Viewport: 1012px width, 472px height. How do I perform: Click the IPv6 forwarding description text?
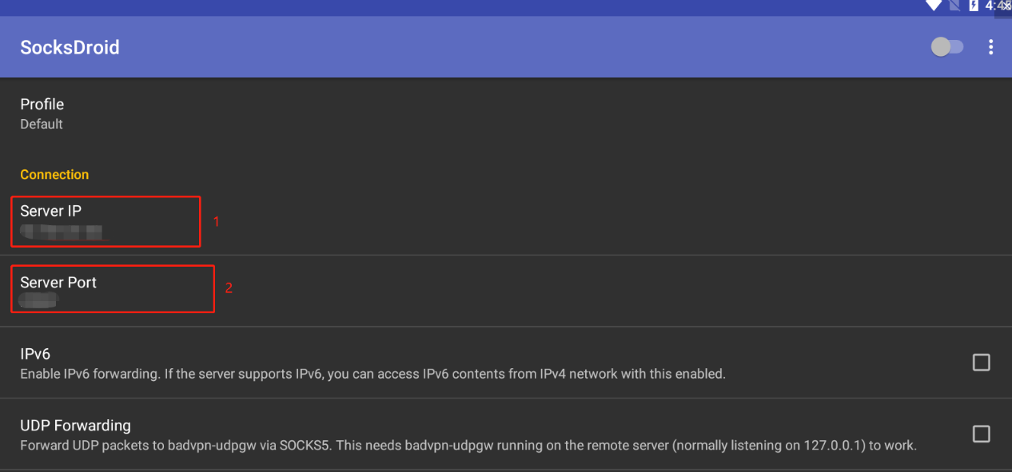click(373, 374)
